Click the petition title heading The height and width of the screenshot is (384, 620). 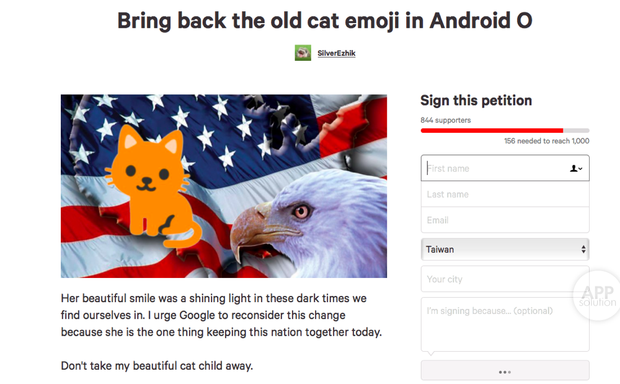[324, 20]
